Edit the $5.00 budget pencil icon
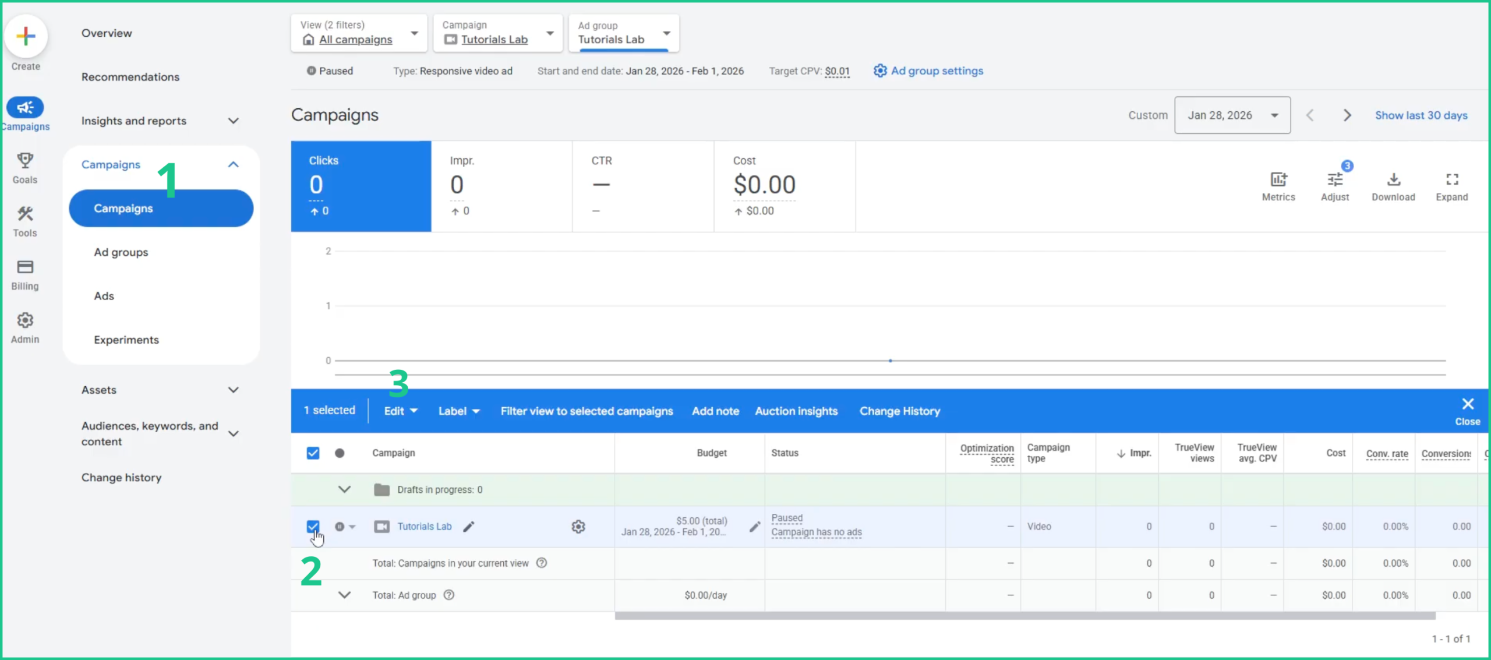Image resolution: width=1491 pixels, height=660 pixels. pos(755,527)
